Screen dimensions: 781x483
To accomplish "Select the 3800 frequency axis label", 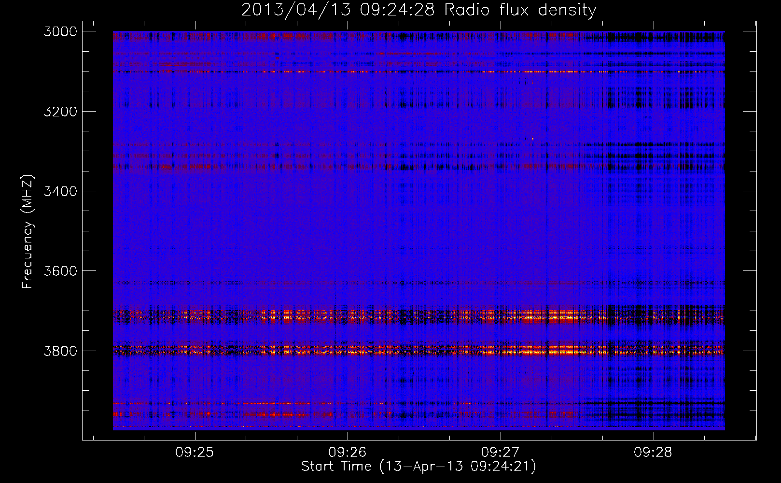I will [x=60, y=351].
